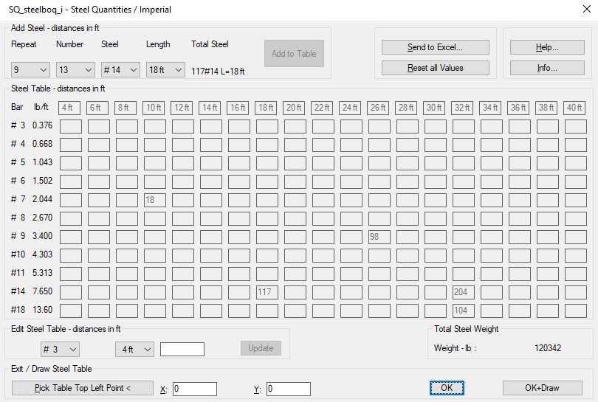Viewport: 598px width, 402px height.
Task: Select the #14 bar cell containing 204
Action: point(463,292)
